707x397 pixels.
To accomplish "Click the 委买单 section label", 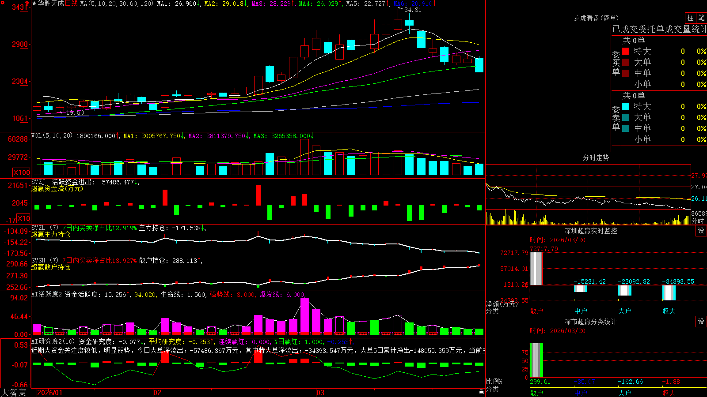I will (616, 63).
